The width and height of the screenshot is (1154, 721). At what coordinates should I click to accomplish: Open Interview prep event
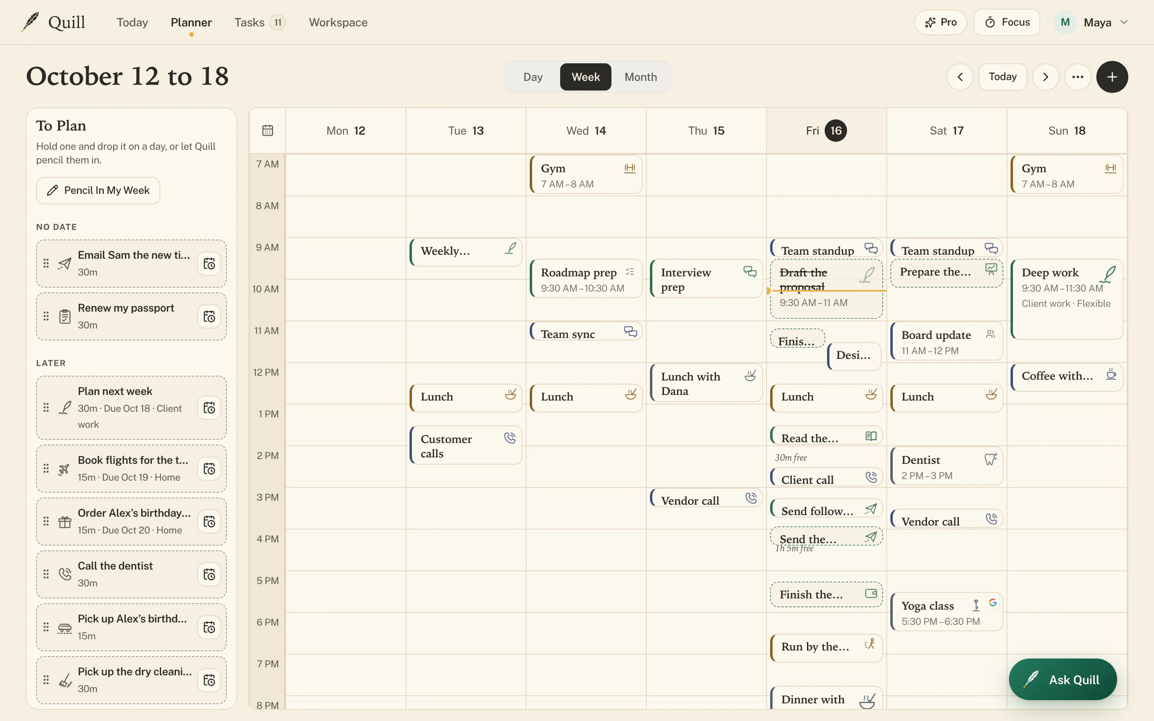pos(706,279)
